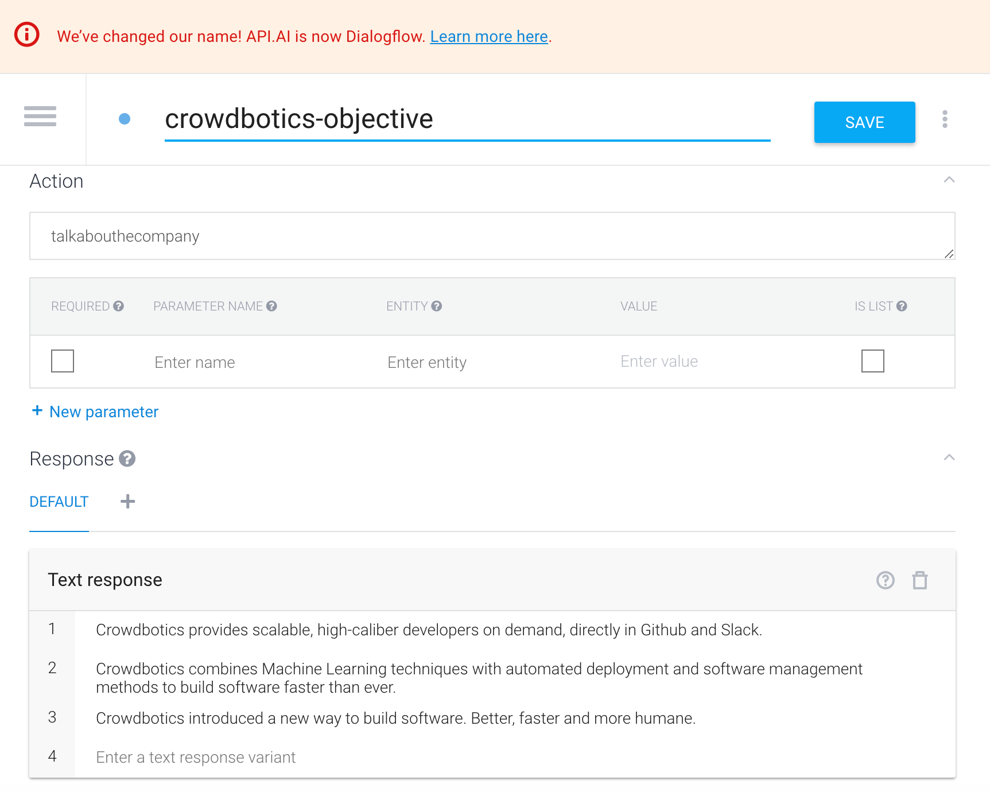
Task: Click the SAVE button
Action: pyautogui.click(x=864, y=122)
